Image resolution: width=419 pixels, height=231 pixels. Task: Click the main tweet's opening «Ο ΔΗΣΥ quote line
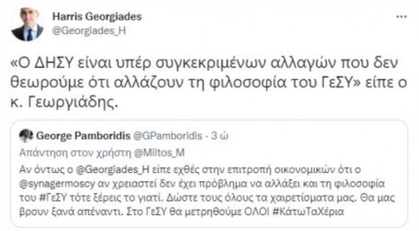coord(204,63)
